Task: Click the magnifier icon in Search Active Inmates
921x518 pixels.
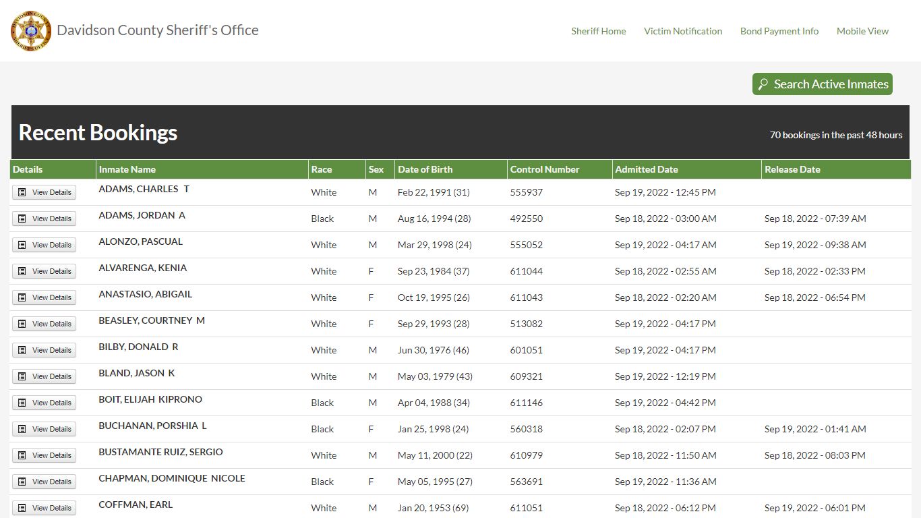Action: click(x=763, y=84)
